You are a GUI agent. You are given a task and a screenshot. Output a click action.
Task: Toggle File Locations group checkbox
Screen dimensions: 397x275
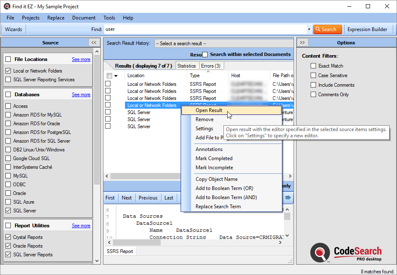click(8, 59)
